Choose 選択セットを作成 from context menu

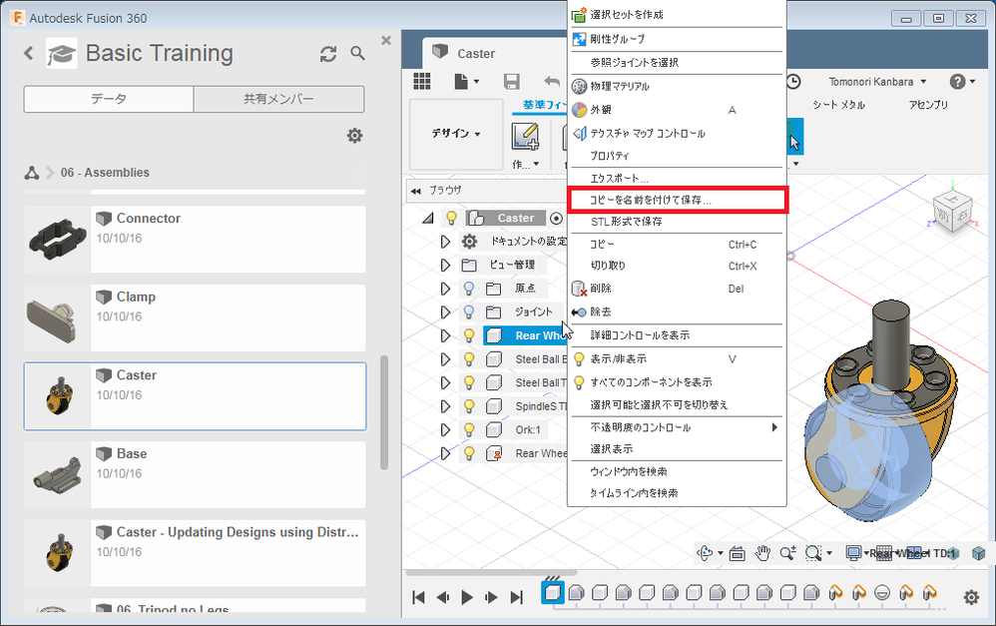pos(677,14)
